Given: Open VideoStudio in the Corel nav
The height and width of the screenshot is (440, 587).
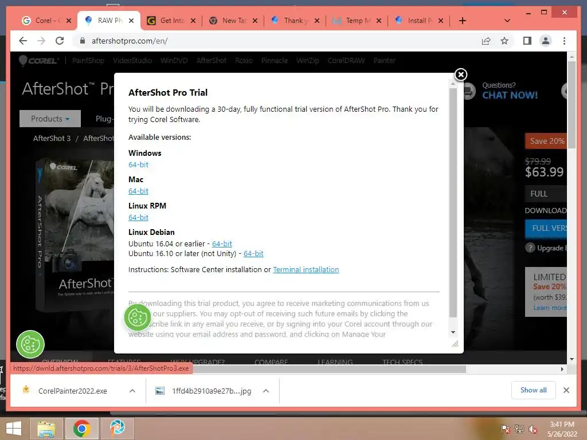Looking at the screenshot, I should tap(132, 61).
